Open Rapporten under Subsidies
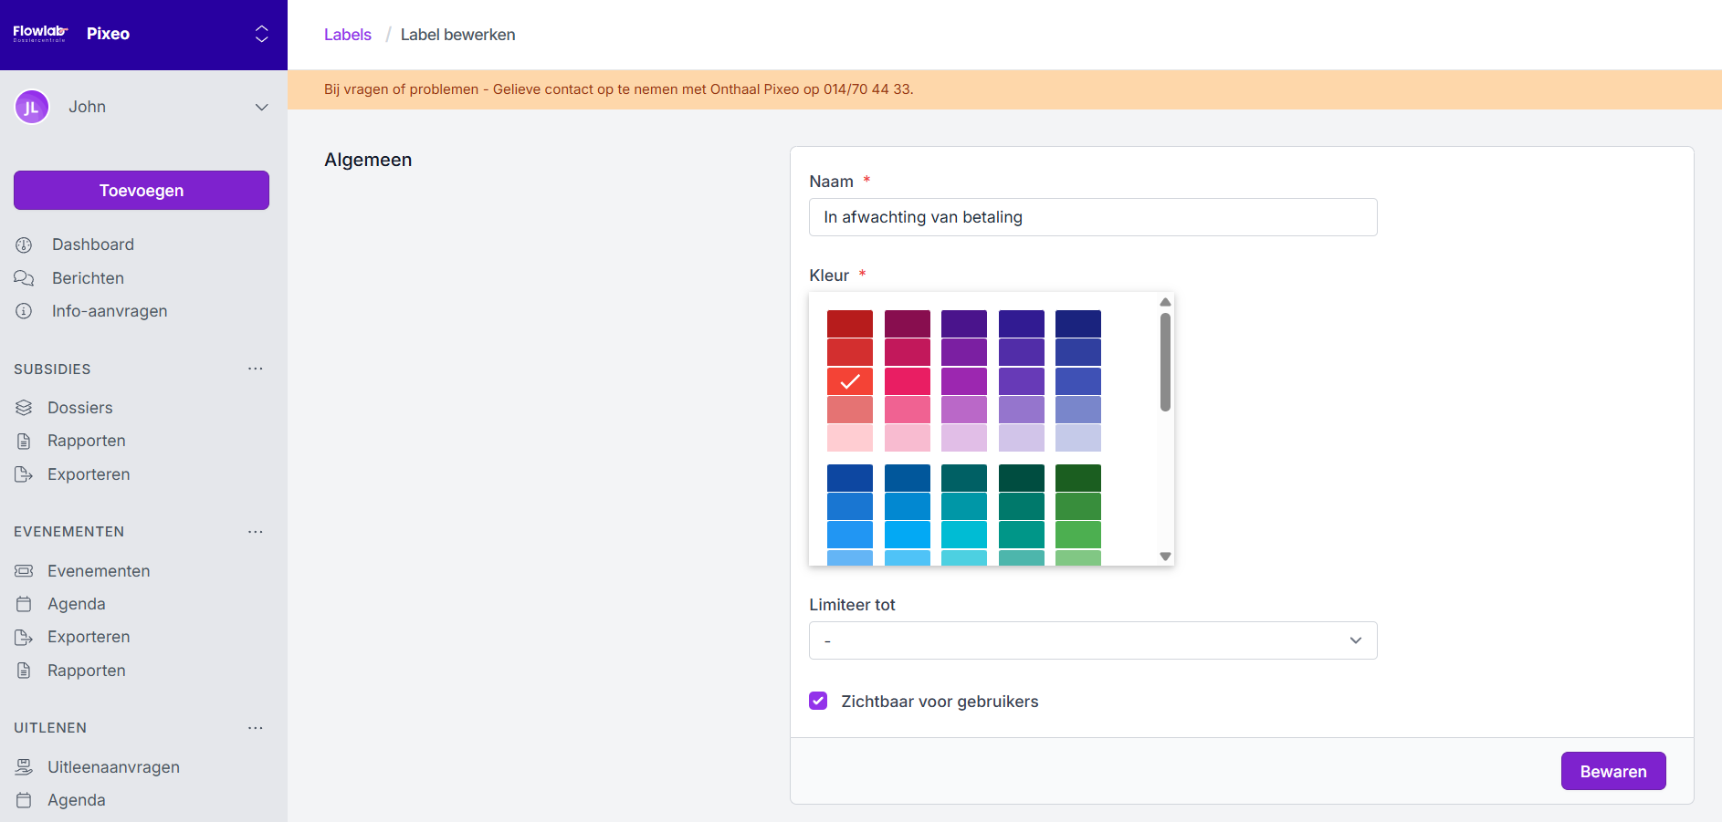This screenshot has width=1722, height=822. click(x=87, y=441)
